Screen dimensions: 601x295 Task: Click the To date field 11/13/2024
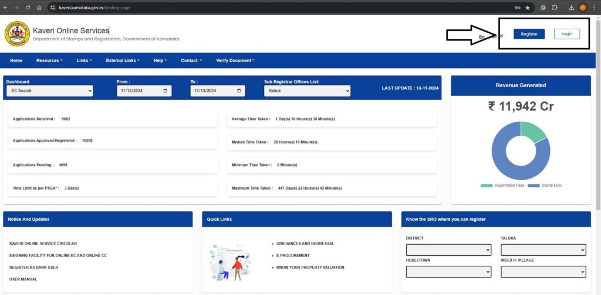point(218,91)
